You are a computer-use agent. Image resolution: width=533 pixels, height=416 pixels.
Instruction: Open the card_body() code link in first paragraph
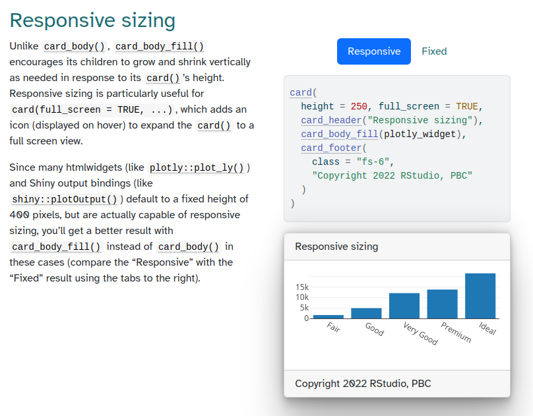coord(74,47)
